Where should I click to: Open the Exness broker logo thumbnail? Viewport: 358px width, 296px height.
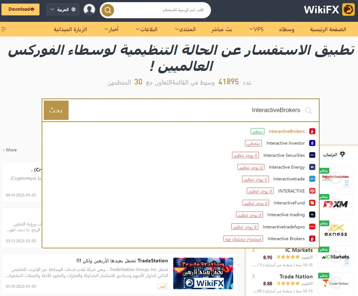[335, 231]
